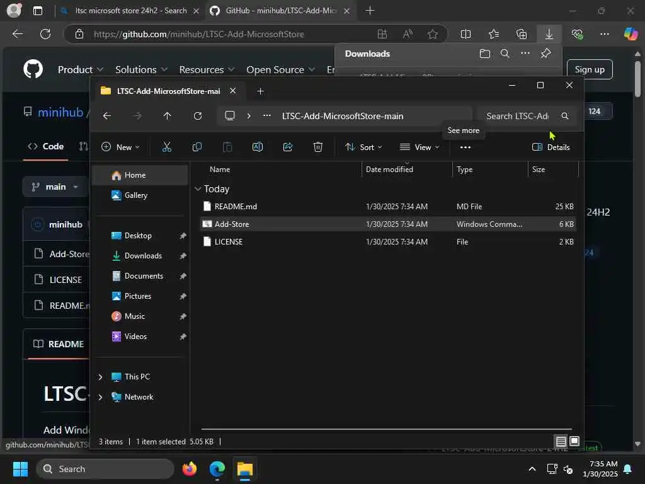Screen dimensions: 645x484
Task: Select the README.md file
Action: click(x=388, y=207)
